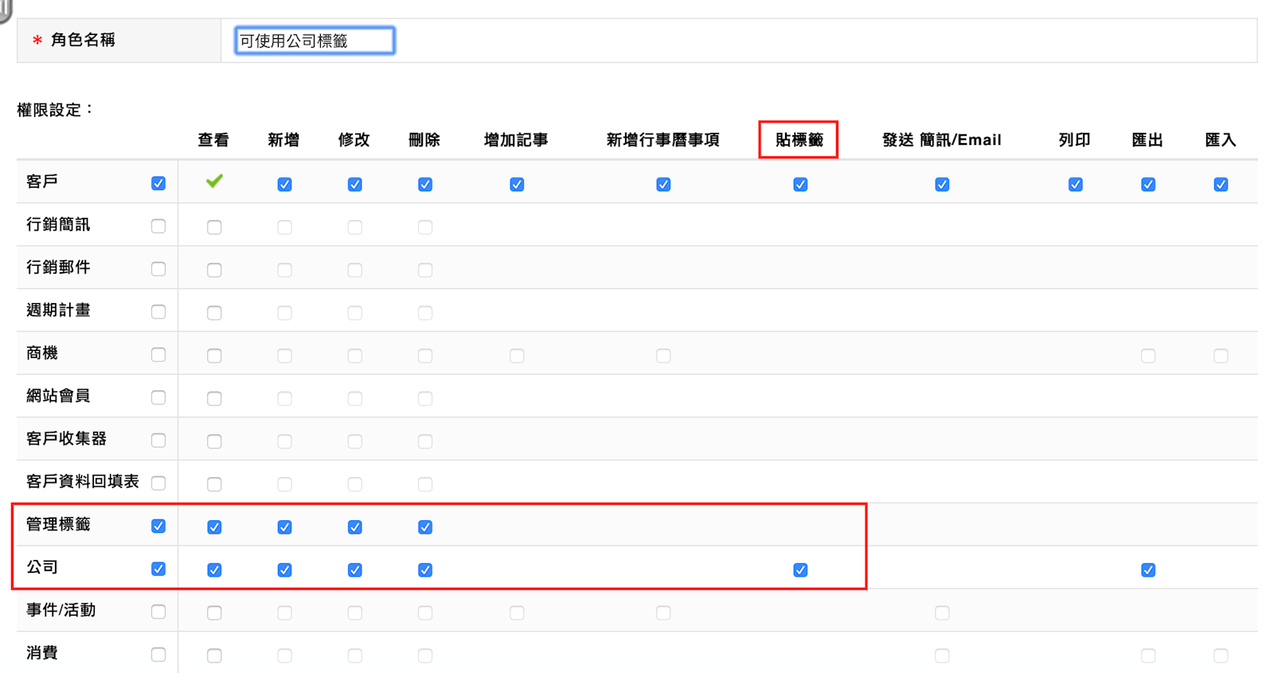Check 商機 增加記事 permission box
The image size is (1274, 673).
517,356
